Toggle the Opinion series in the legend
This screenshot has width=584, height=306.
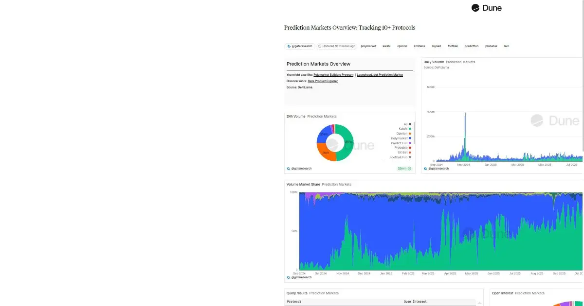pos(404,134)
